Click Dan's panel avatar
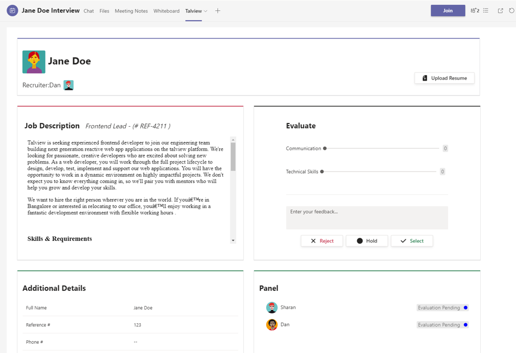The width and height of the screenshot is (516, 353). coord(272,325)
